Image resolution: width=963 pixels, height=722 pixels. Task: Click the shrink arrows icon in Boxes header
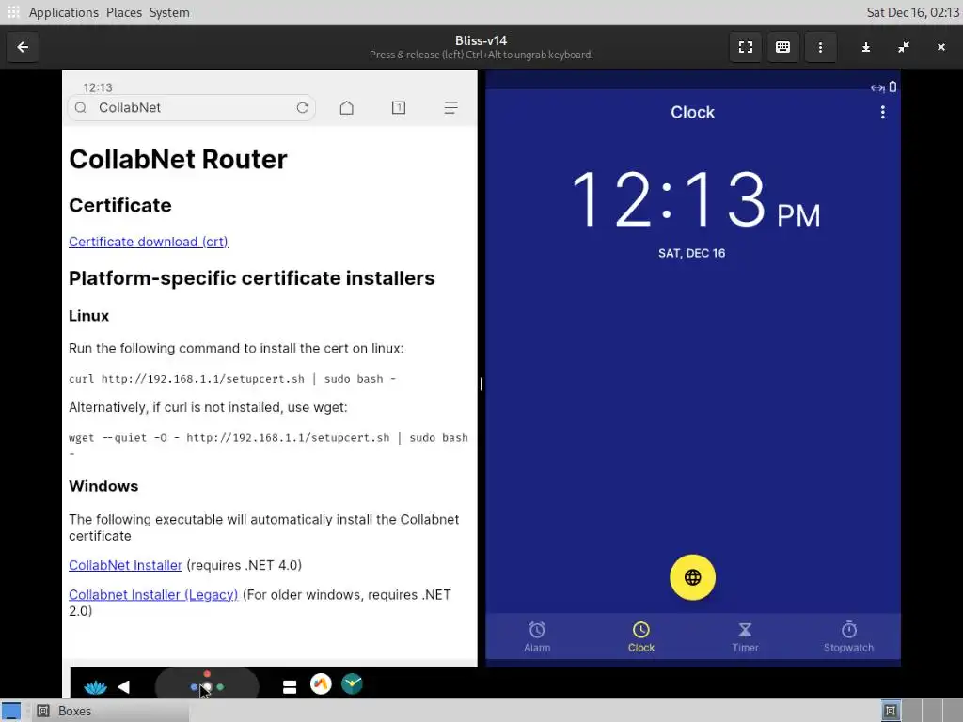(904, 47)
